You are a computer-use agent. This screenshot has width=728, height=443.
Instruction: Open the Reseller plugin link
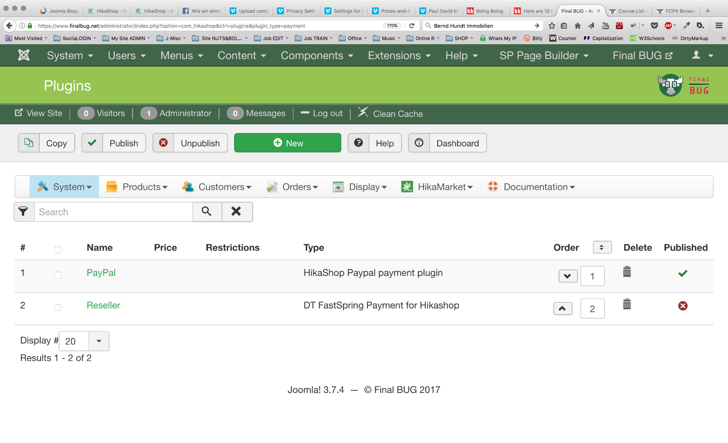103,305
